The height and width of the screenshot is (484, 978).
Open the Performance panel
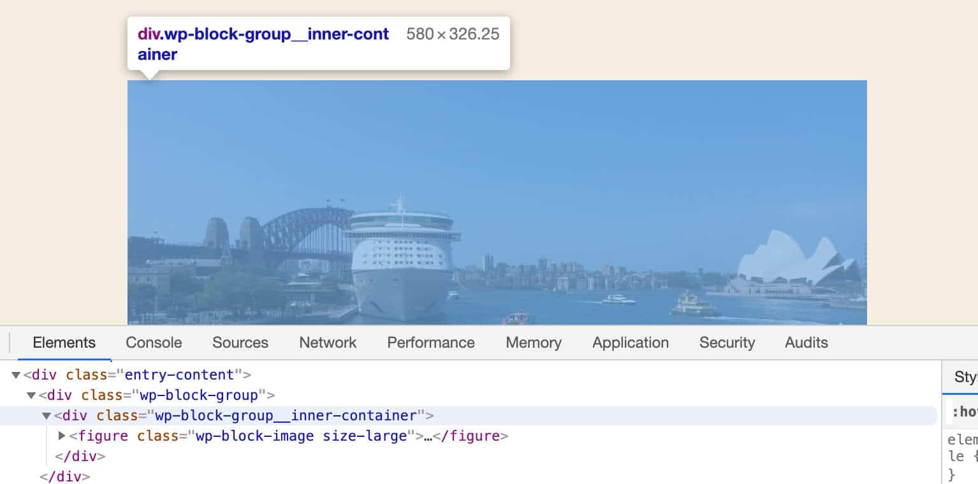coord(430,343)
